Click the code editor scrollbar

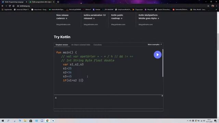pos(163,63)
